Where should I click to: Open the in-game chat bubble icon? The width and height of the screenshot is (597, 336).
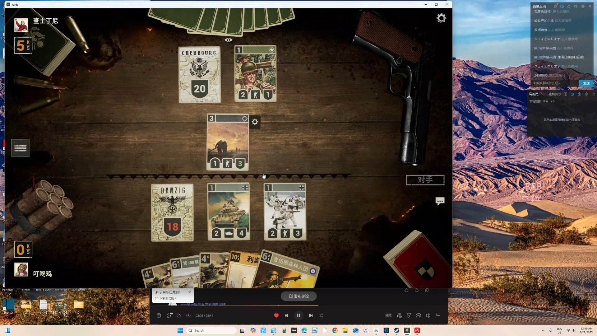click(x=440, y=201)
